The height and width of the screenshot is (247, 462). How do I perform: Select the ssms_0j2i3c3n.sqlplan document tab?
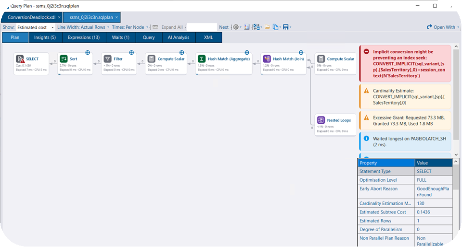coord(91,17)
